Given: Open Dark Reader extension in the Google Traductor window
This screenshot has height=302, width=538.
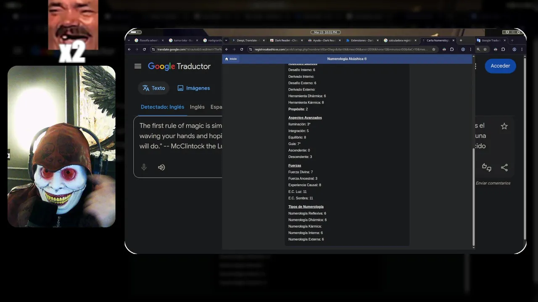Looking at the screenshot, I should [496, 49].
